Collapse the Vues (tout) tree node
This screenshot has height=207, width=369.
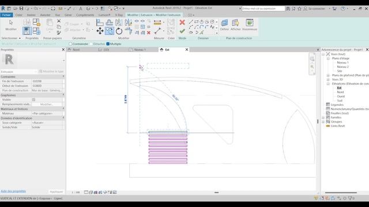[x=323, y=54]
